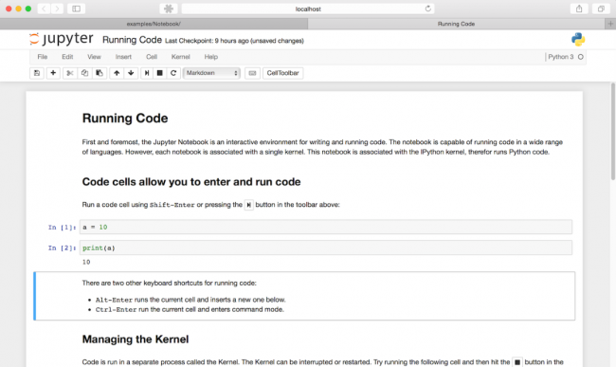This screenshot has width=616, height=367.
Task: Go back in Safari
Action: (44, 9)
